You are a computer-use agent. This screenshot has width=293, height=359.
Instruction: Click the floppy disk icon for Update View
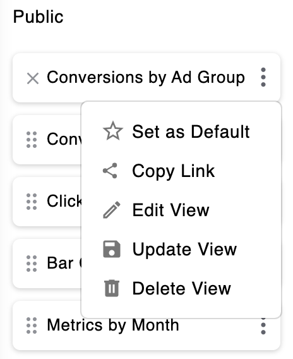[112, 249]
